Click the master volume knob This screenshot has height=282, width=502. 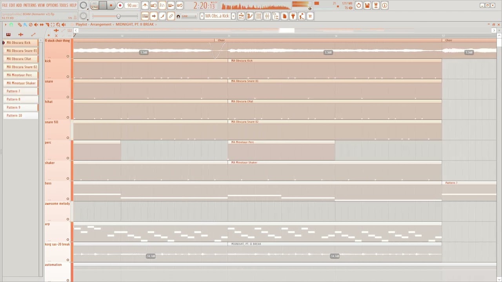(x=84, y=5)
